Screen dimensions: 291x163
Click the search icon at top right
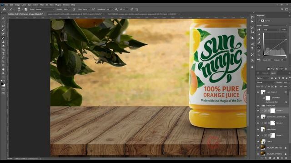coord(282,9)
